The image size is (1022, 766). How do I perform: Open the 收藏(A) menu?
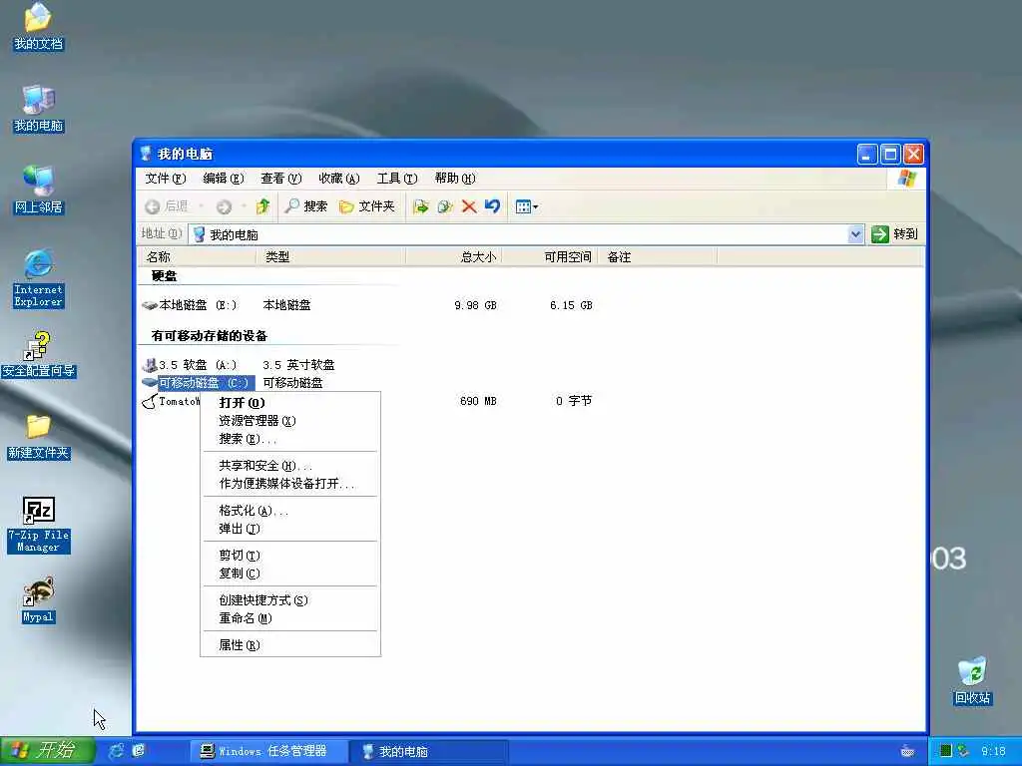point(339,178)
